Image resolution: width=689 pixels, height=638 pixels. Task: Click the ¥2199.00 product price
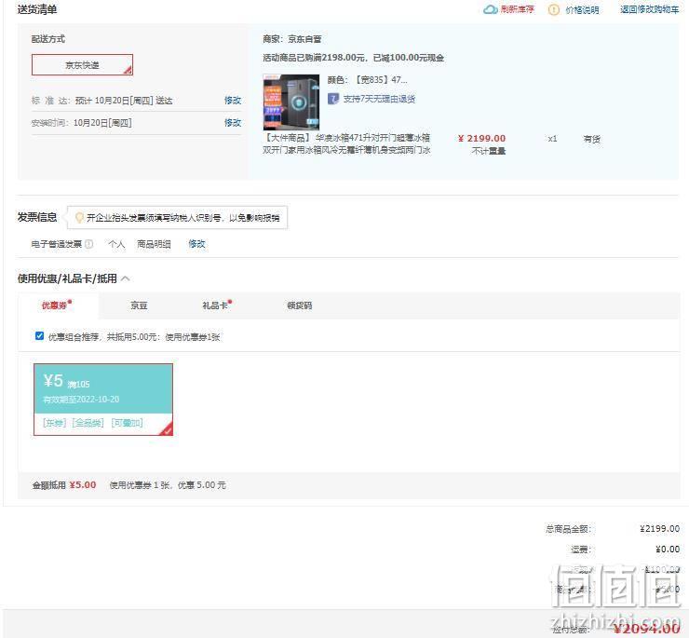[481, 138]
